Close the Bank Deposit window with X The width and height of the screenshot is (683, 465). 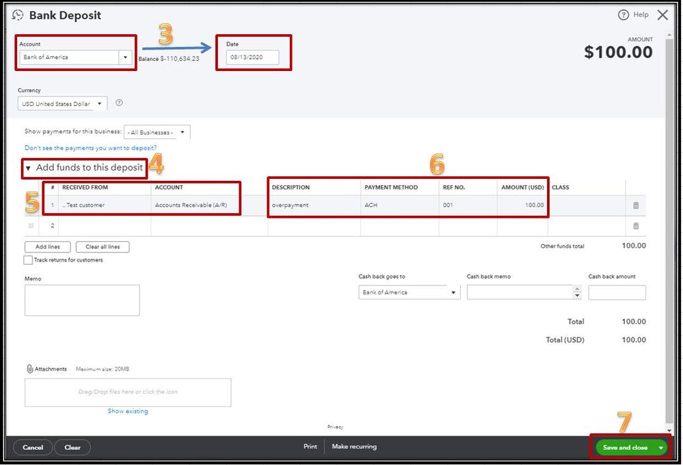click(662, 15)
